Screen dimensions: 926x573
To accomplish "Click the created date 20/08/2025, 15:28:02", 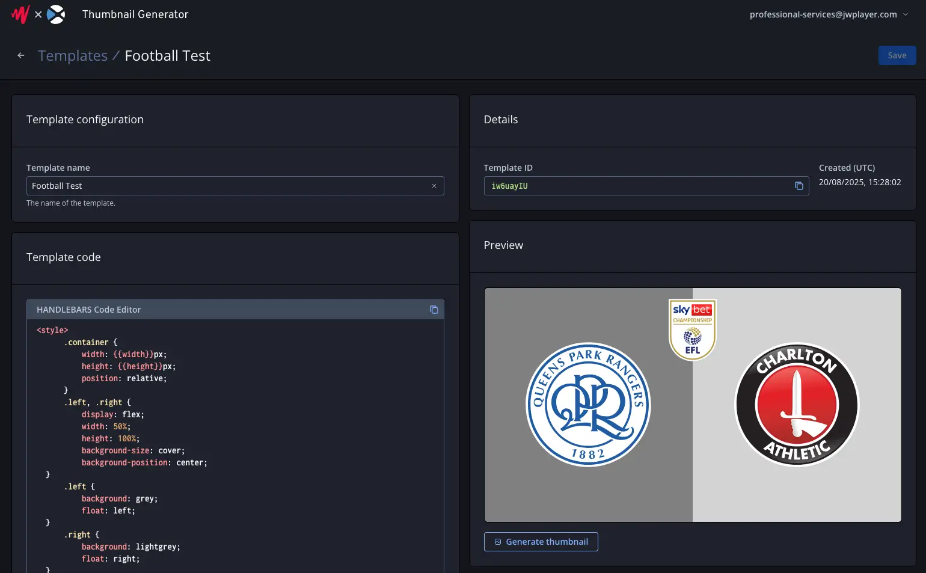I will pyautogui.click(x=860, y=182).
